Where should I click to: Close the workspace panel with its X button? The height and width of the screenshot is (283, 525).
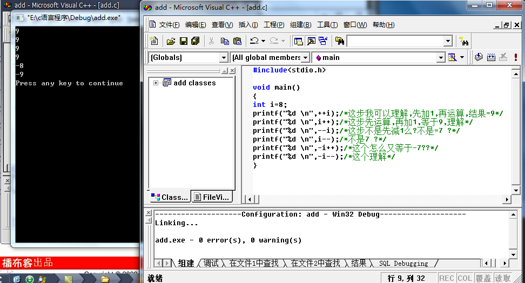pos(232,71)
